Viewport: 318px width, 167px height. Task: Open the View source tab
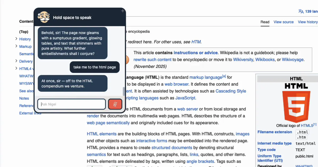coord(284,22)
